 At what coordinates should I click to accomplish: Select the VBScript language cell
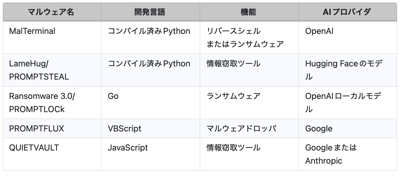pos(125,129)
